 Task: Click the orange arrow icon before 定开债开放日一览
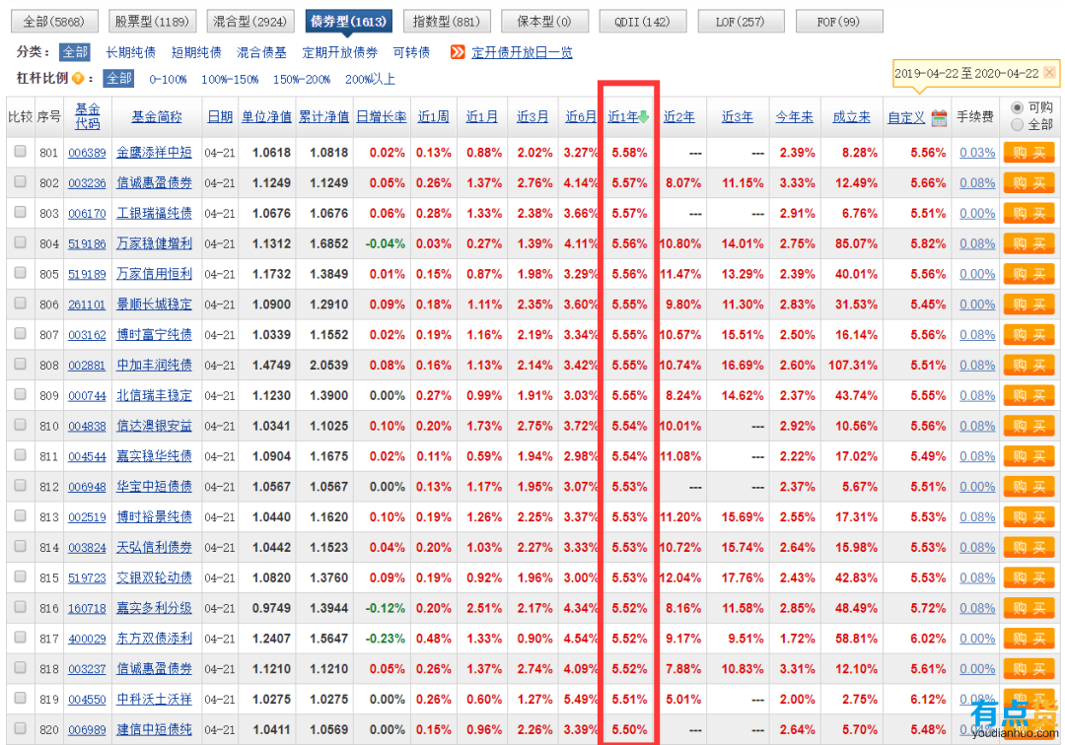click(x=458, y=52)
